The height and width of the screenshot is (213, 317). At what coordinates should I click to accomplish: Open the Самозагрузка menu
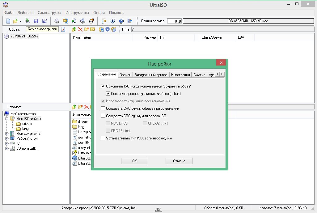(x=49, y=13)
